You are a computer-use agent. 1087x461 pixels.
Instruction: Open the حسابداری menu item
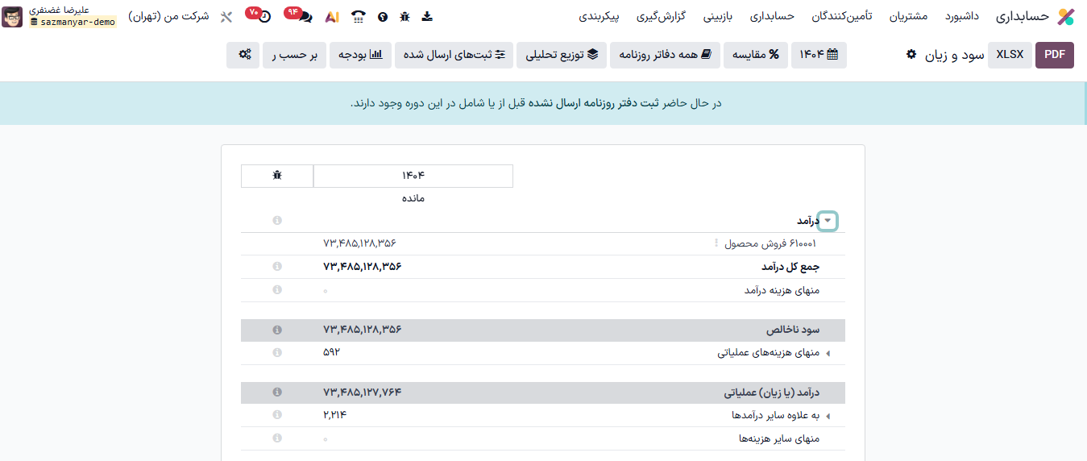(772, 16)
